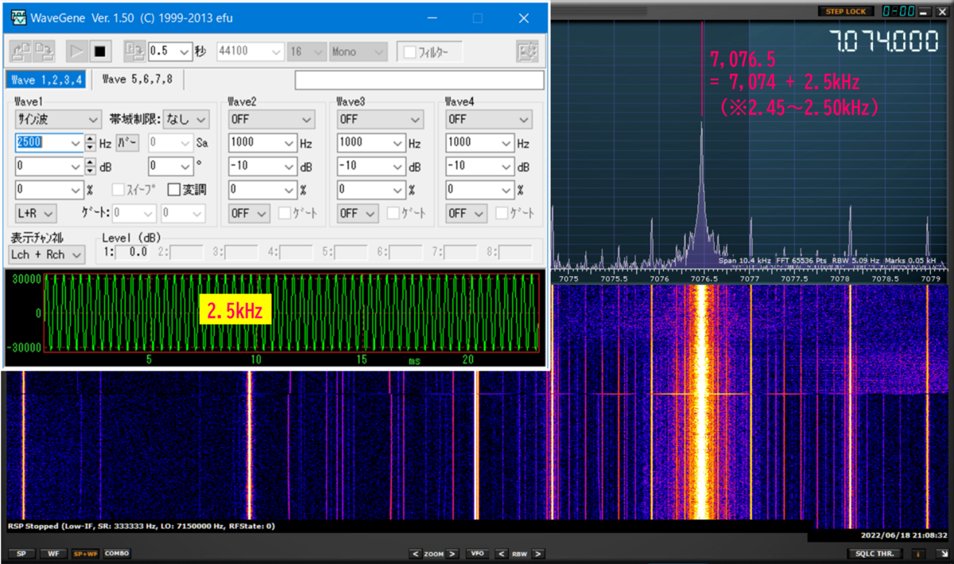Open the Wave1 0 % modulation dropdown
Image resolution: width=954 pixels, height=564 pixels.
point(49,190)
